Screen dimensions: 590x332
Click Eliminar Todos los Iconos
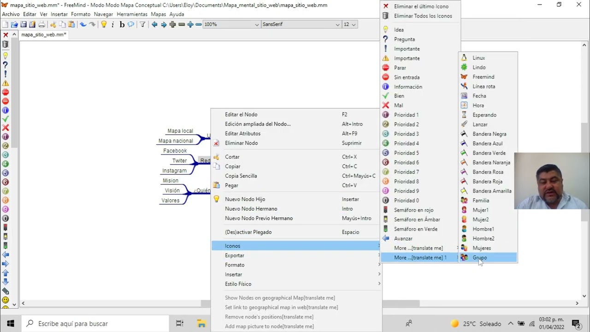point(420,16)
